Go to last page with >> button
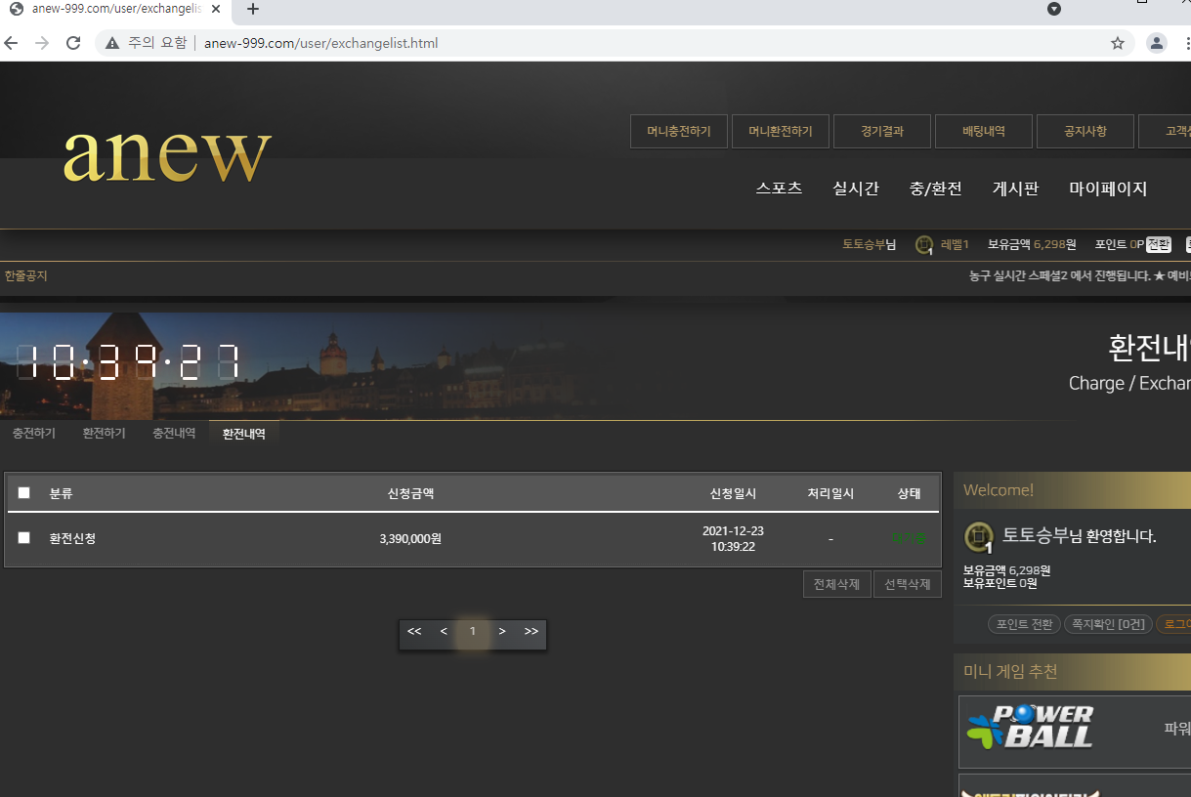Screen dimensions: 1191x797 click(532, 632)
